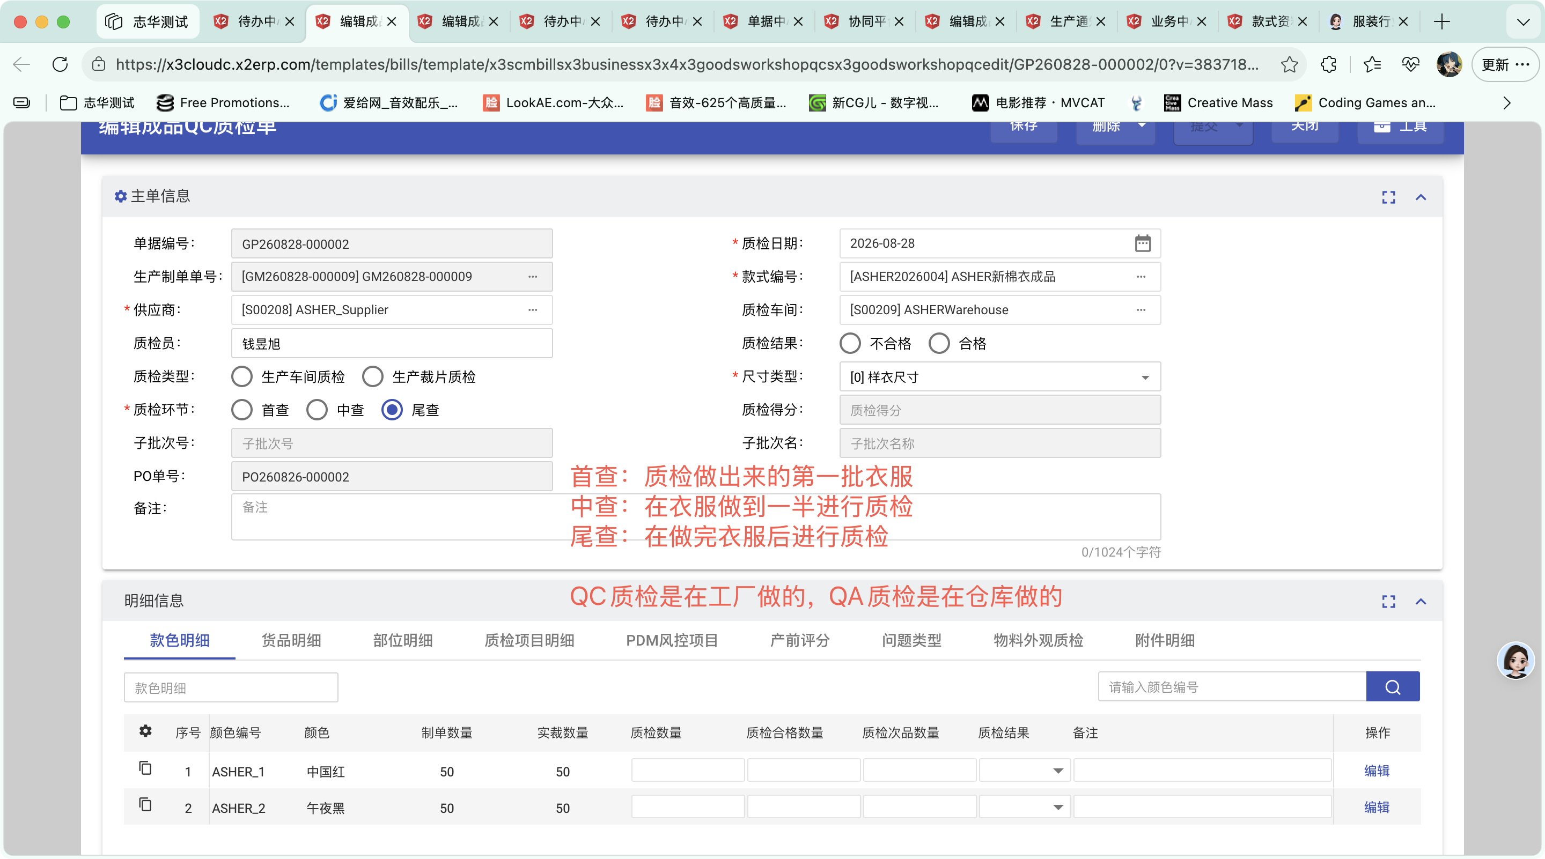Open lookup ellipsis for 质检车间 field
The height and width of the screenshot is (859, 1545).
click(x=1141, y=310)
